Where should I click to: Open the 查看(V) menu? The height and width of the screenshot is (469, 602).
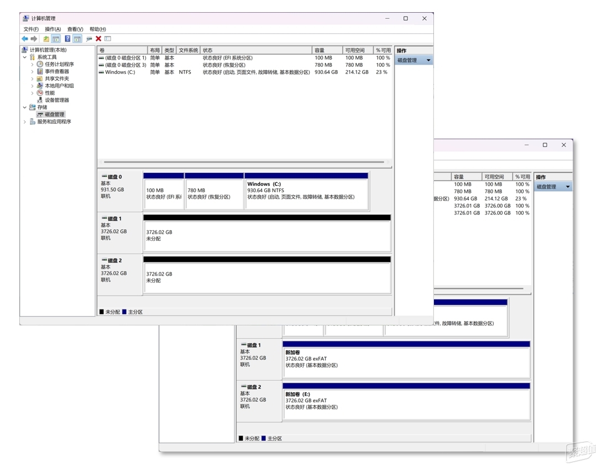click(x=75, y=29)
